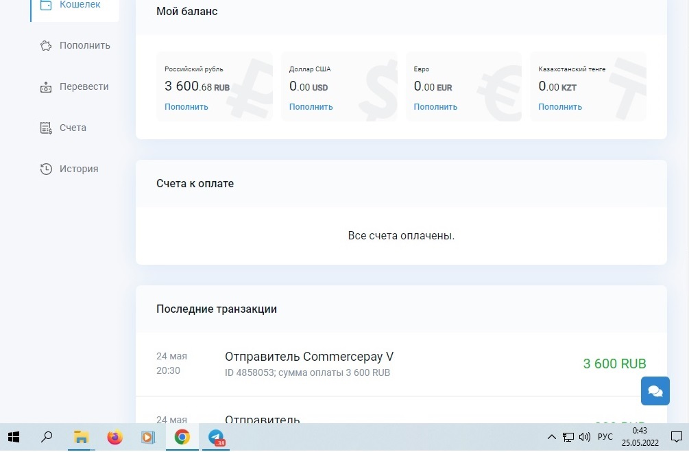
Task: Go to the История sidebar section
Action: pyautogui.click(x=78, y=169)
